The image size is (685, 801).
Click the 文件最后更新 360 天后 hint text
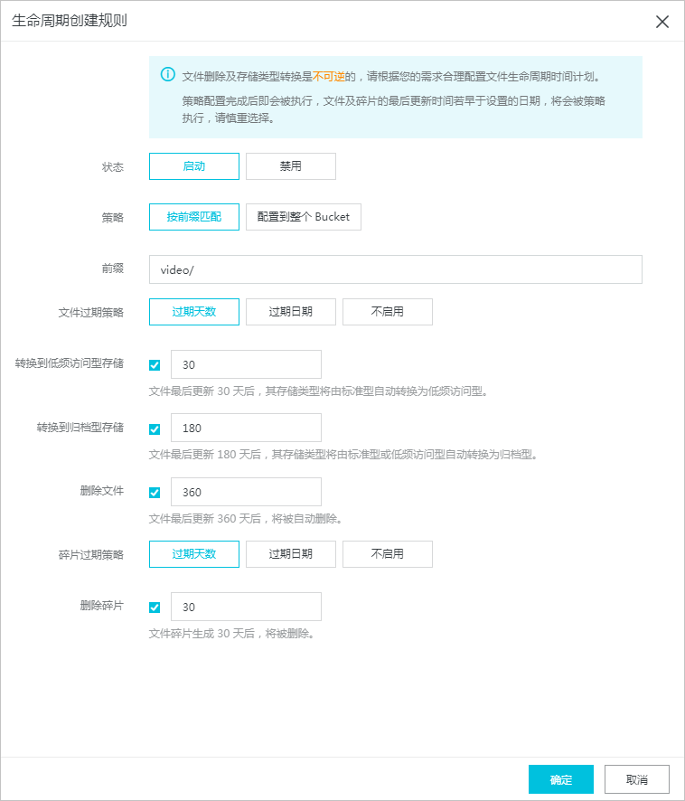245,519
